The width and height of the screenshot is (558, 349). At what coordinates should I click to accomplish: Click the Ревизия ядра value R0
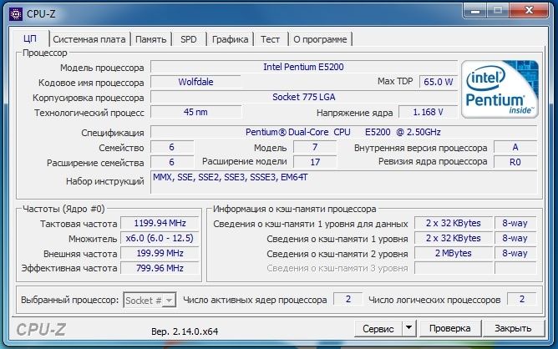coord(515,162)
